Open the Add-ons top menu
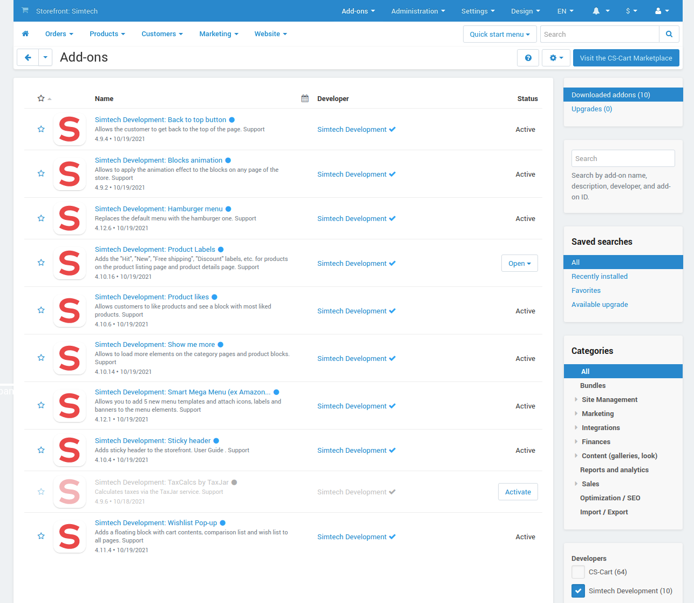The image size is (694, 603). click(358, 11)
